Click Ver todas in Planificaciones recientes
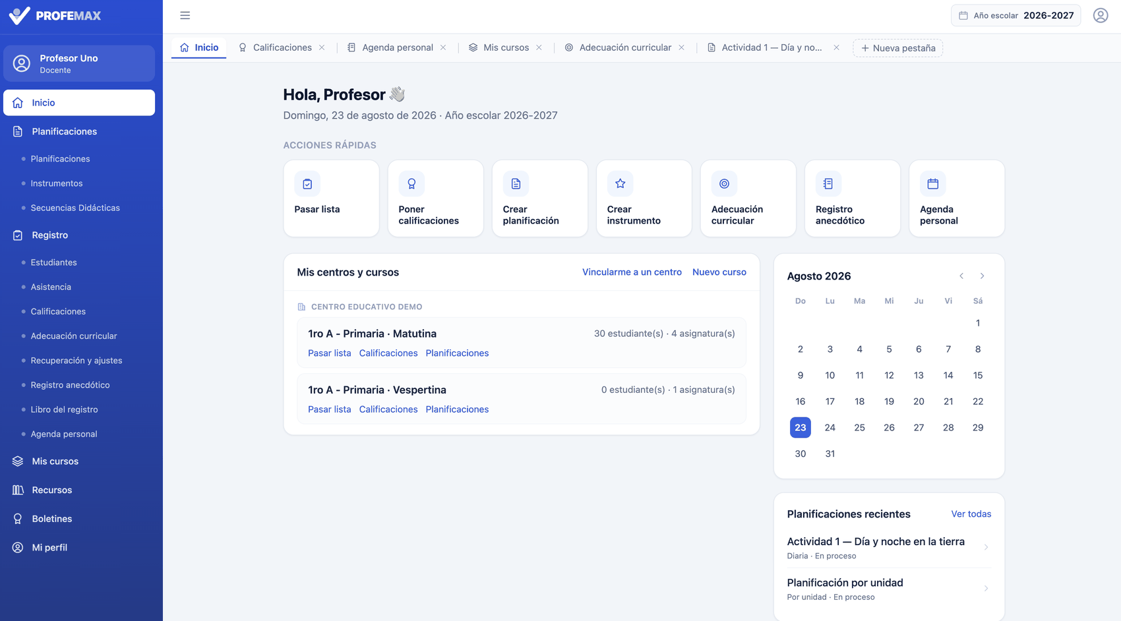Screen dimensions: 1121x621 971,514
